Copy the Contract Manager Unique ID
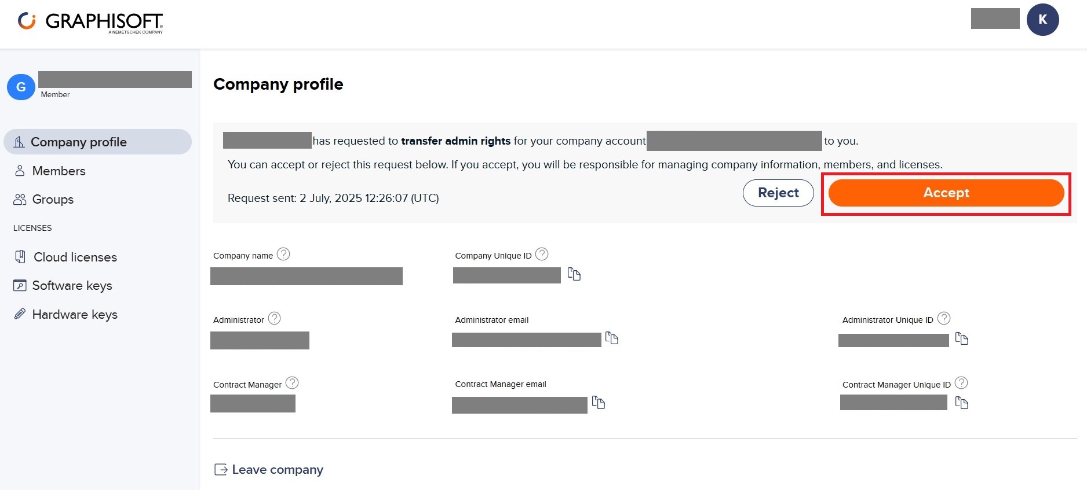Viewport: 1087px width, 490px height. pyautogui.click(x=961, y=403)
